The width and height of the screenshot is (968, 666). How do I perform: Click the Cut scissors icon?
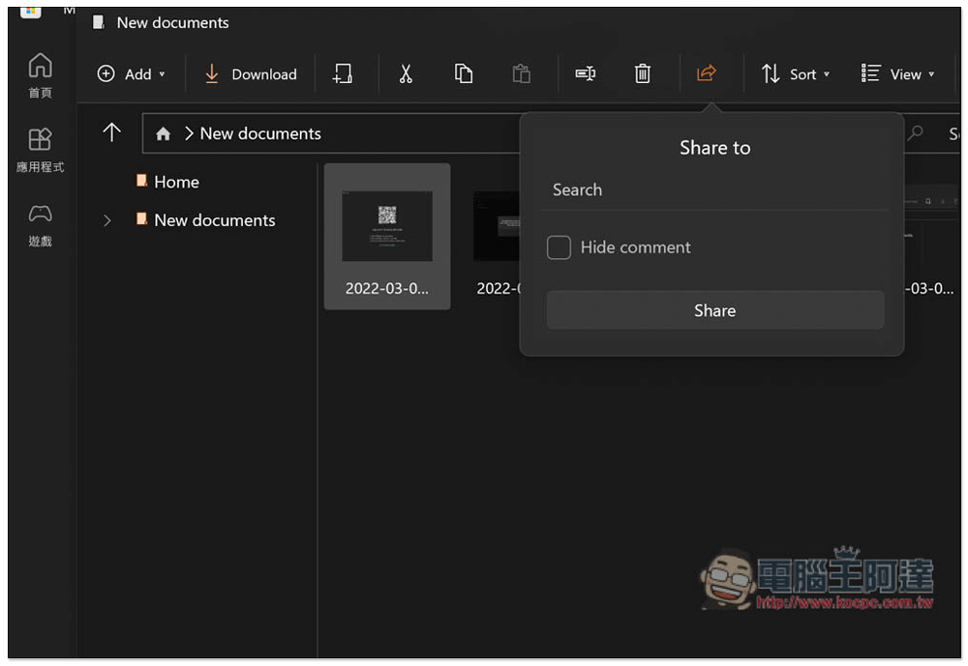(x=405, y=74)
